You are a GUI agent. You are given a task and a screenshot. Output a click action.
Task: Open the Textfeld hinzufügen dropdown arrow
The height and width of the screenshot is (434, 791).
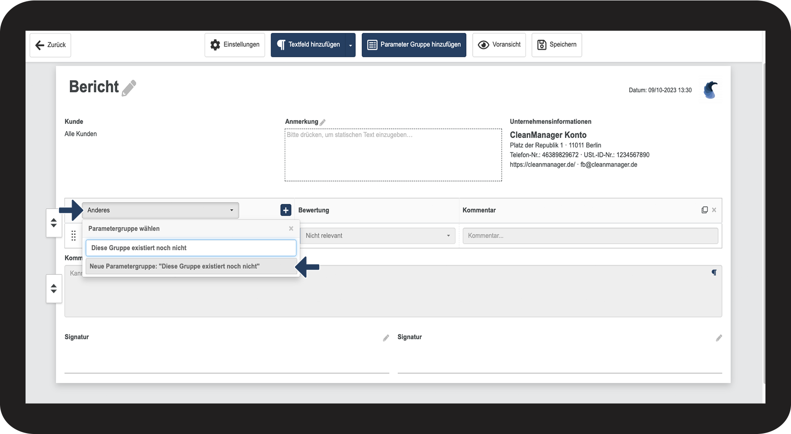pyautogui.click(x=351, y=45)
